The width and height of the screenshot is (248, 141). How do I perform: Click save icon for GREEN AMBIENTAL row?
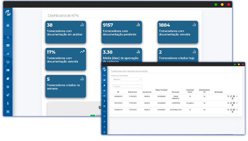(234, 96)
